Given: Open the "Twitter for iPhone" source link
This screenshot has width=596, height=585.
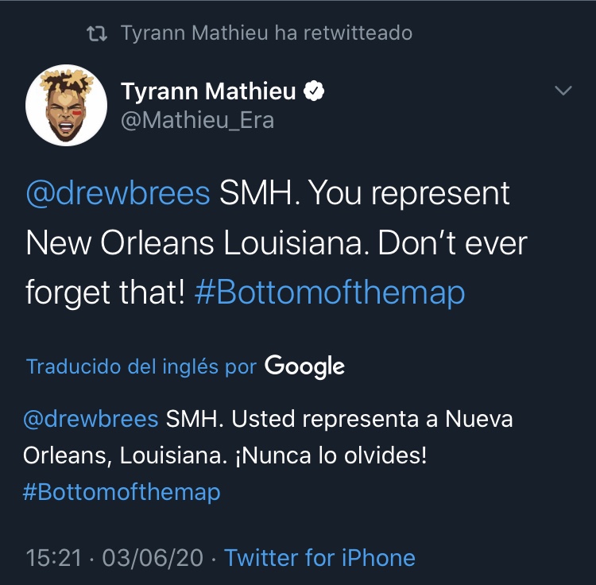Looking at the screenshot, I should click(319, 557).
